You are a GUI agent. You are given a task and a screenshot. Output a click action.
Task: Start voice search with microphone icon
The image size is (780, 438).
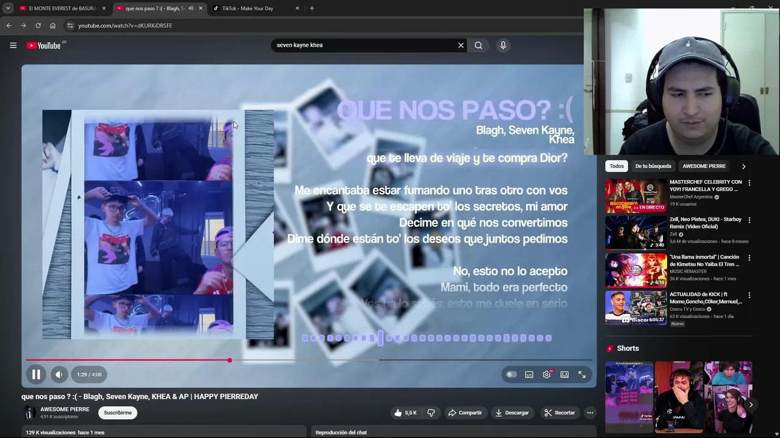503,45
